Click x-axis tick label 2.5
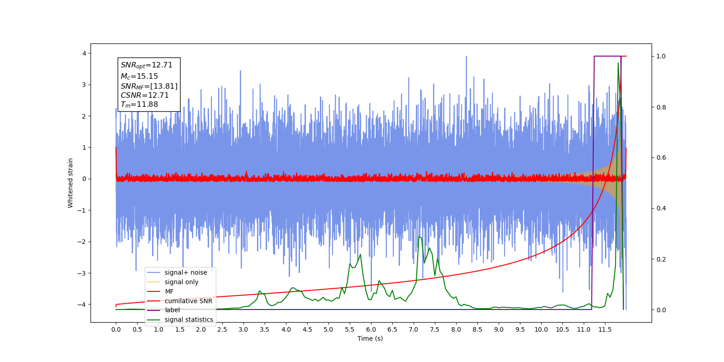The height and width of the screenshot is (362, 724). (x=222, y=329)
